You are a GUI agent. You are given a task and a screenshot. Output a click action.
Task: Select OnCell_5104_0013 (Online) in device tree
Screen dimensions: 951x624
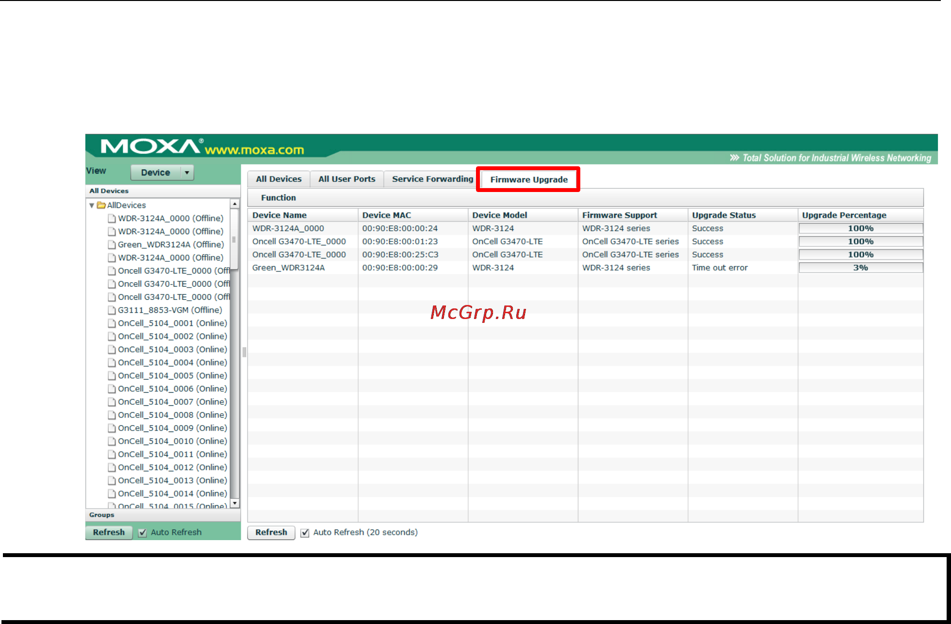pyautogui.click(x=172, y=480)
